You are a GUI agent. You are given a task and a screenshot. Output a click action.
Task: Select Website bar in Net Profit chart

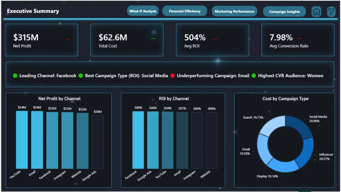point(83,141)
